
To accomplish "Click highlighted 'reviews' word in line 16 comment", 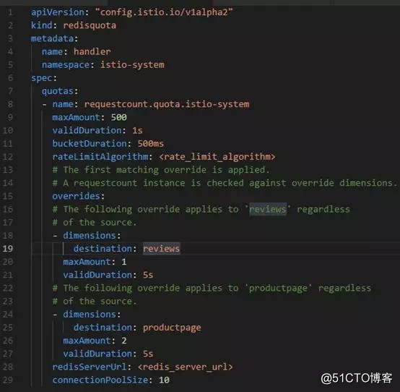I will [x=268, y=209].
